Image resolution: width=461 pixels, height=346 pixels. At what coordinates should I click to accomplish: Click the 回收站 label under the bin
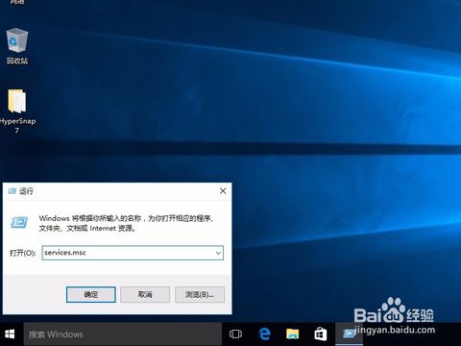click(17, 61)
